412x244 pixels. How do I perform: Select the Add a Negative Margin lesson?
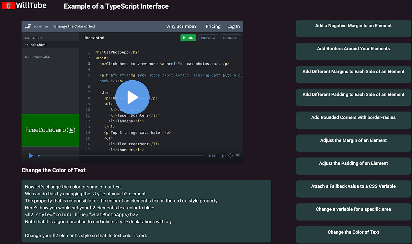tap(353, 28)
